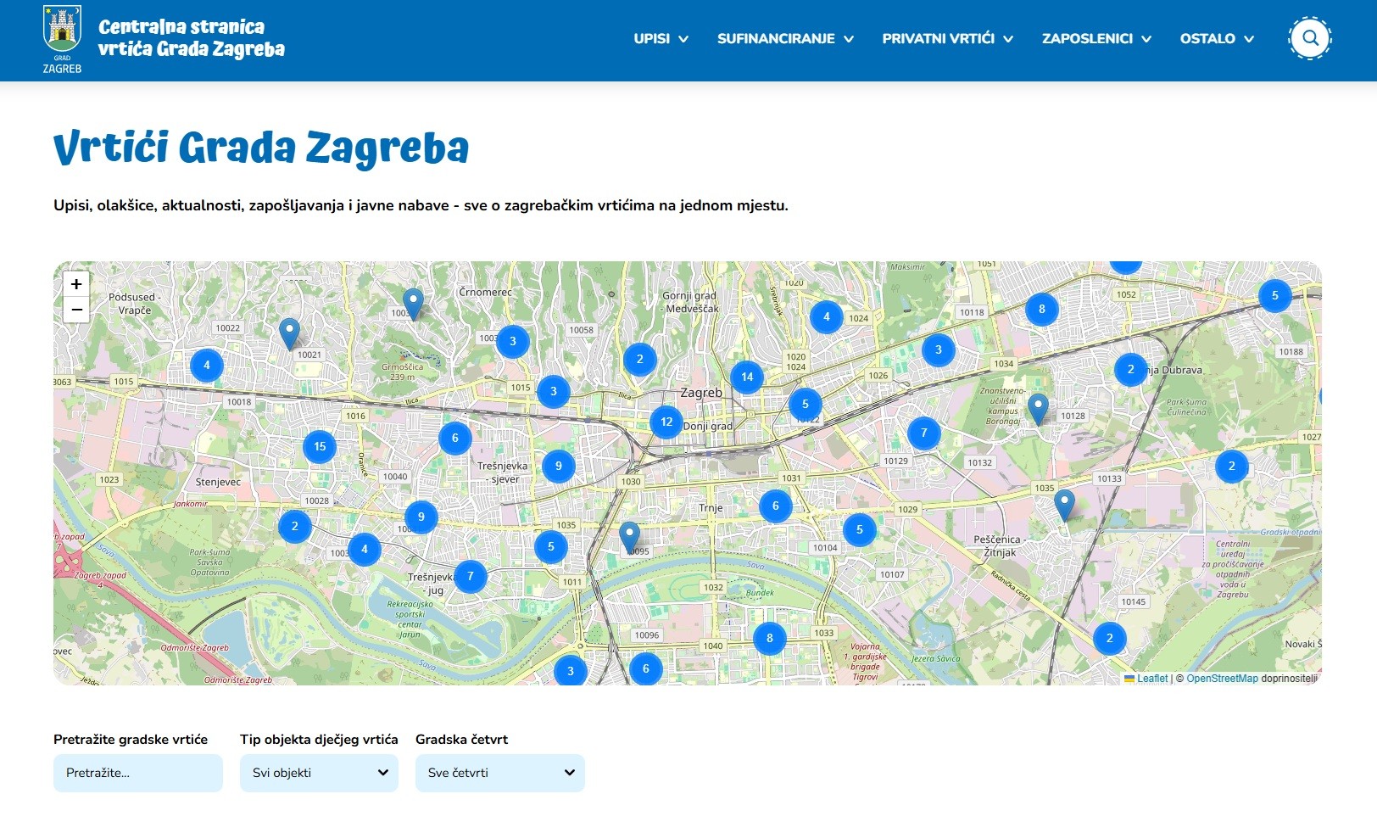Screen dimensions: 1377x833
Task: Click the search magnifier icon in header
Action: pos(1309,38)
